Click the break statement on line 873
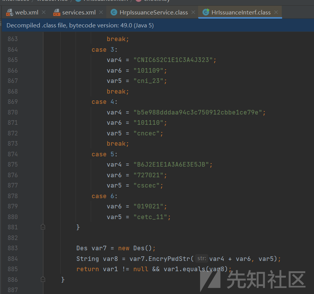 [118, 144]
